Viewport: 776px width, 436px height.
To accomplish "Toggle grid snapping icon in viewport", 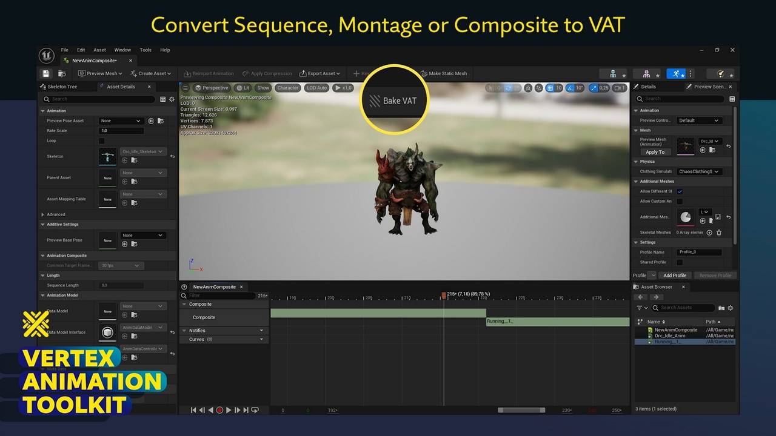I will click(x=550, y=88).
